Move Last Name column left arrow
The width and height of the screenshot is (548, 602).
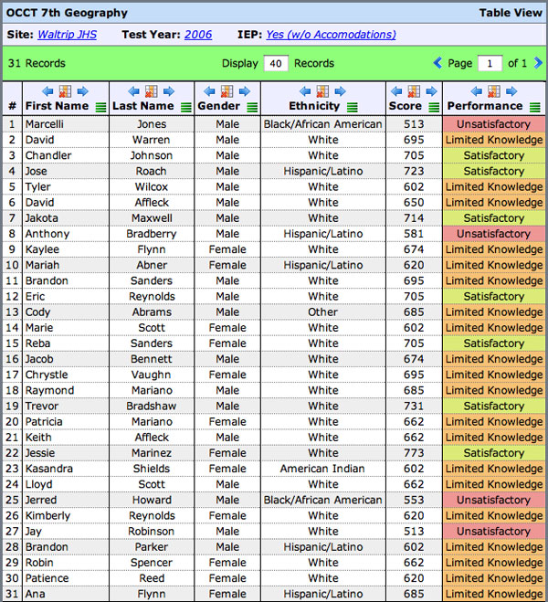point(134,91)
